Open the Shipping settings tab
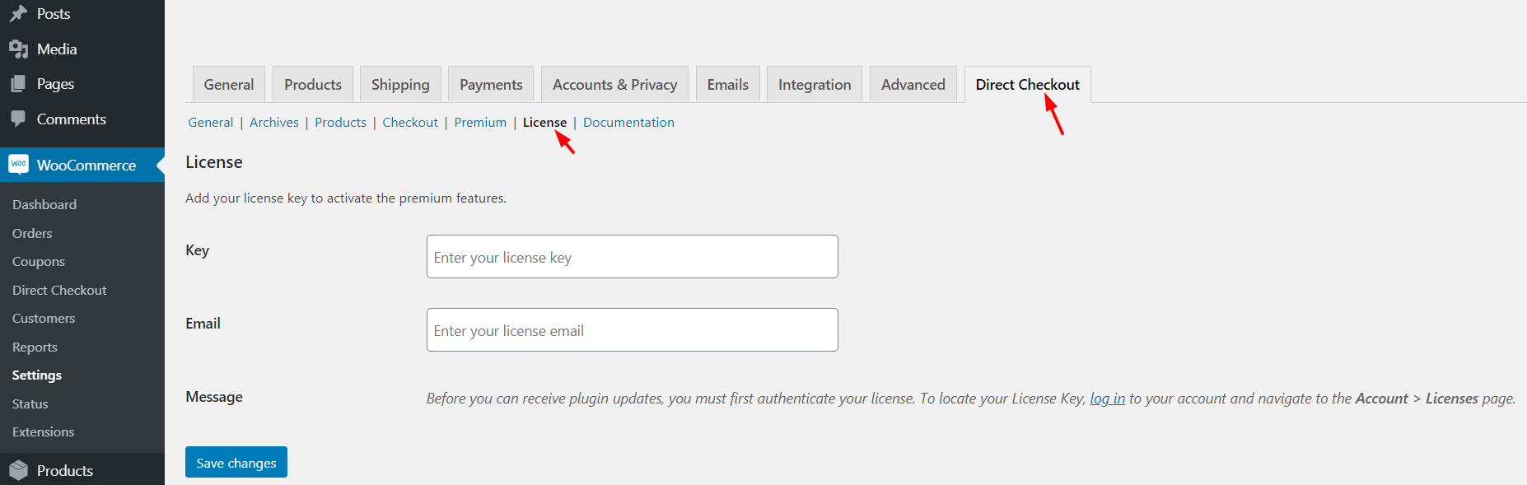1527x485 pixels. (400, 85)
